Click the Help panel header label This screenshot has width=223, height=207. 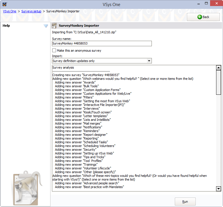(x=6, y=26)
